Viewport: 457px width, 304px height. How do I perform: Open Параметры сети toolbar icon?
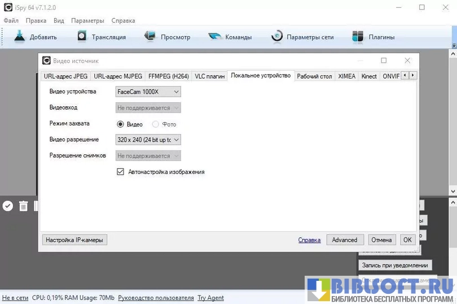click(x=276, y=37)
